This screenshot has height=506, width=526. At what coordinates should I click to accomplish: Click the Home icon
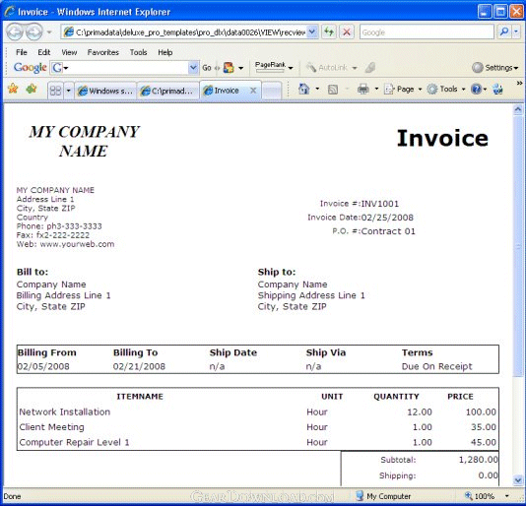[x=304, y=90]
